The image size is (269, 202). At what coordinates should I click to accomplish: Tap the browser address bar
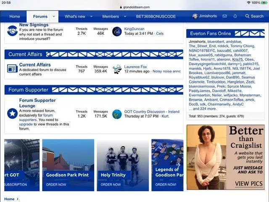coord(134,7)
